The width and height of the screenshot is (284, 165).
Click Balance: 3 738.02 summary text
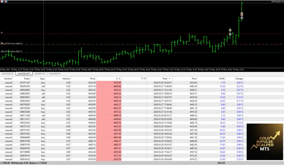pyautogui.click(x=38, y=163)
